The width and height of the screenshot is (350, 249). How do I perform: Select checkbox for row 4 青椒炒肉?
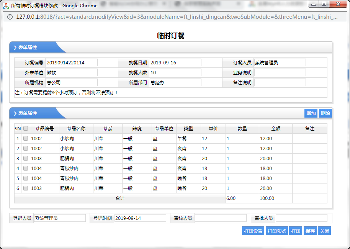26,168
